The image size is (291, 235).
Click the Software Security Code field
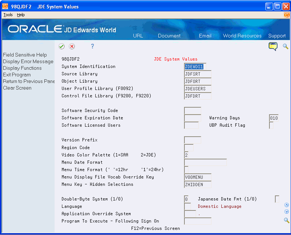tap(192, 111)
